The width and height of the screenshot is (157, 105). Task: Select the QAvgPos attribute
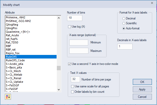click(x=31, y=28)
